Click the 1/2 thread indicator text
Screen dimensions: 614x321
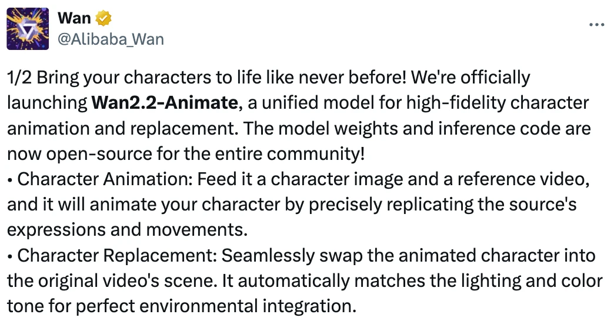coord(18,78)
